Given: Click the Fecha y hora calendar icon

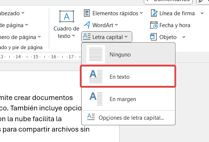Looking at the screenshot, I should tap(154, 25).
